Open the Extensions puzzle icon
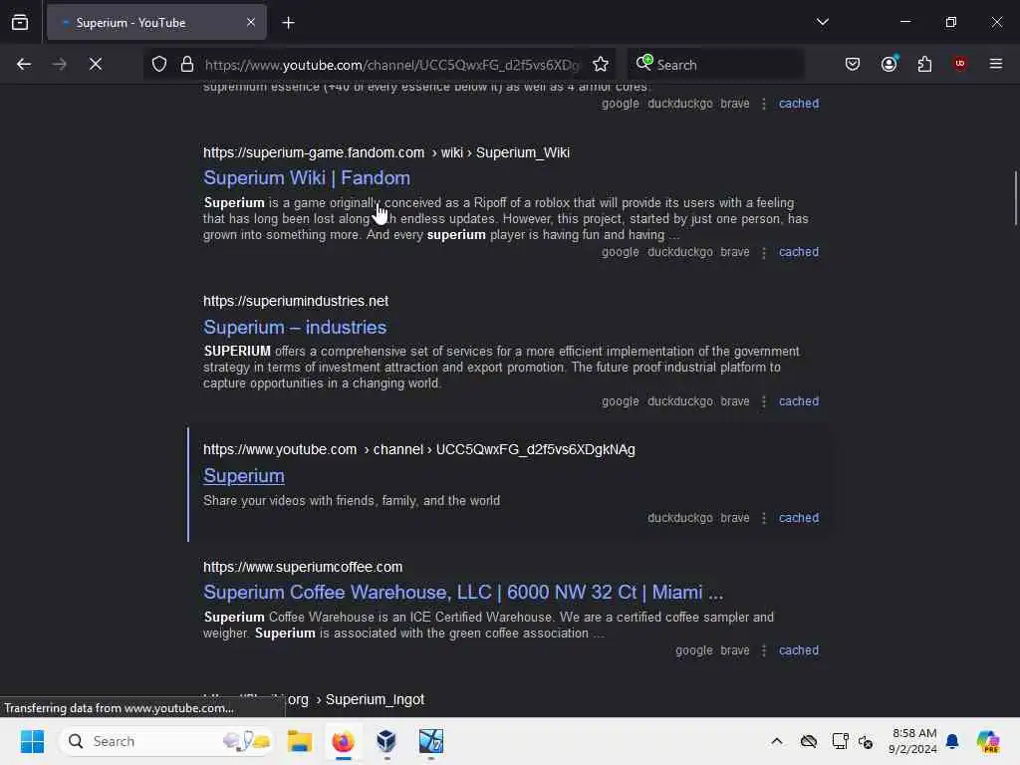Screen dimensions: 1020x765 924,64
